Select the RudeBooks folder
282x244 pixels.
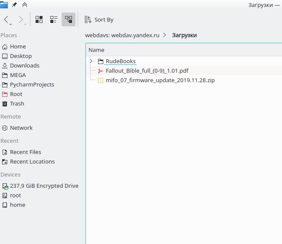121,61
